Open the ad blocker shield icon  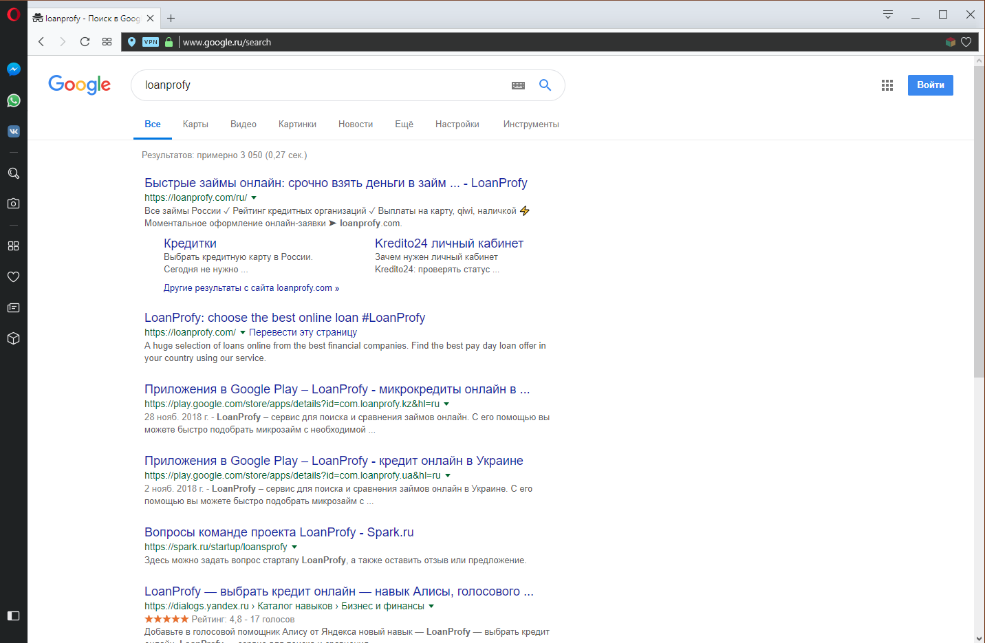(951, 42)
